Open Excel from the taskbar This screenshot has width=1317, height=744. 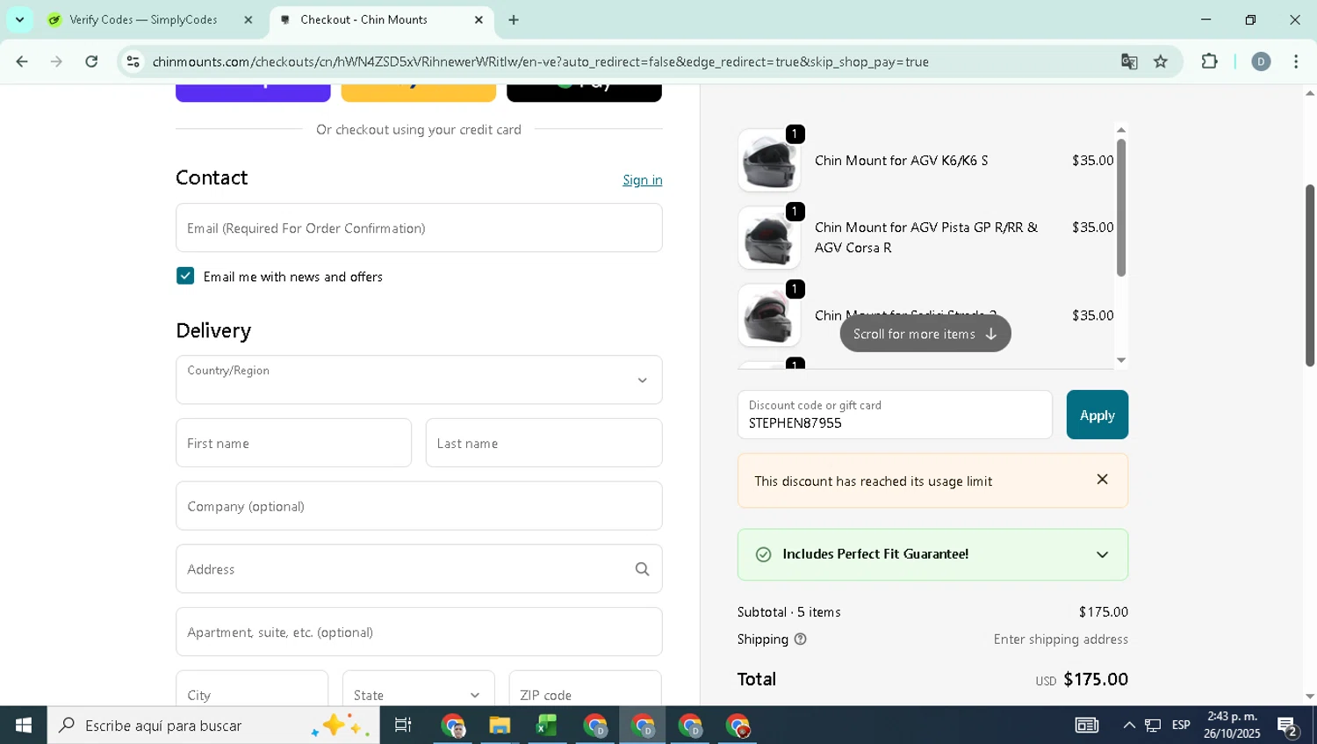coord(547,726)
